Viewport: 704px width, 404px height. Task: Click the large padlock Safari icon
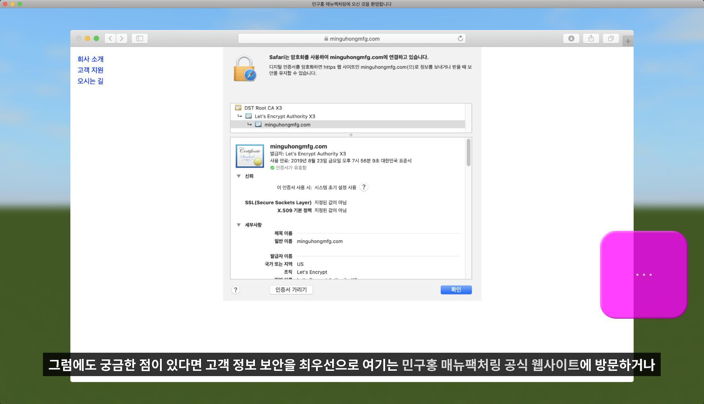pyautogui.click(x=245, y=69)
